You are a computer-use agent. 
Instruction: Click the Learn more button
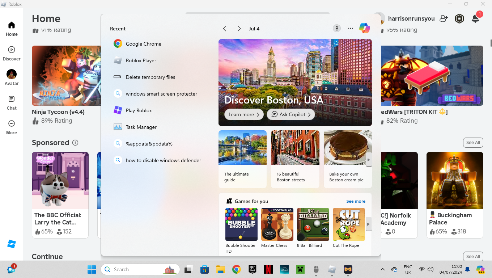tap(244, 114)
